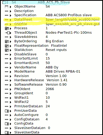Click the enum icon beside FloatRepresentation
Image resolution: width=103 pixels, height=135 pixels.
(7, 46)
